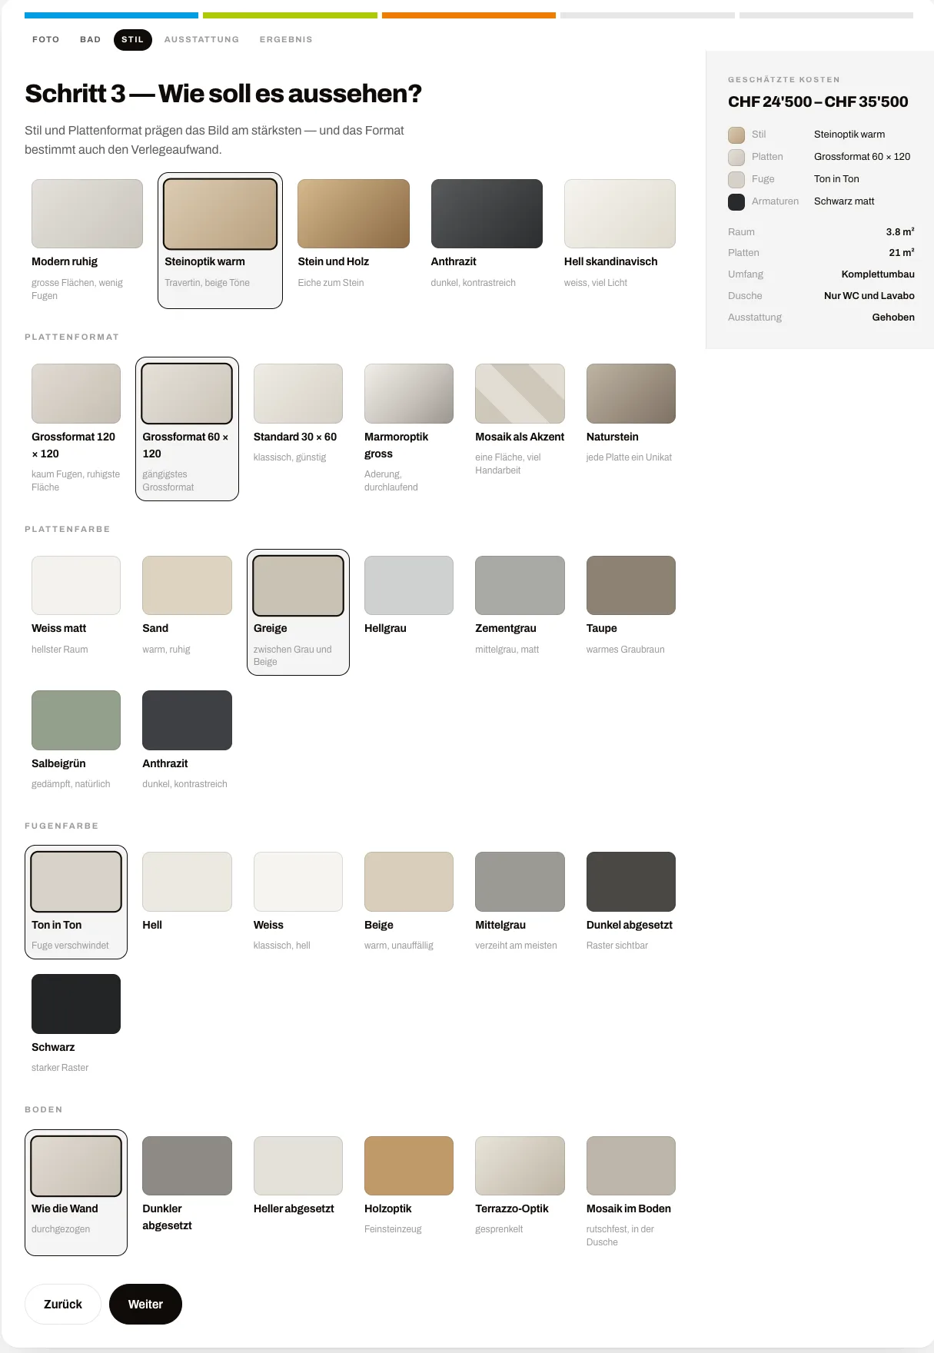Choose the Greige tile colour
Screen dimensions: 934x1353
[x=298, y=613]
